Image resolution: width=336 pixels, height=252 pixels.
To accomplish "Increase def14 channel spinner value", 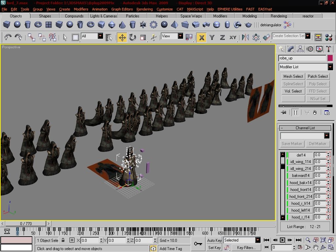I will click(328, 153).
